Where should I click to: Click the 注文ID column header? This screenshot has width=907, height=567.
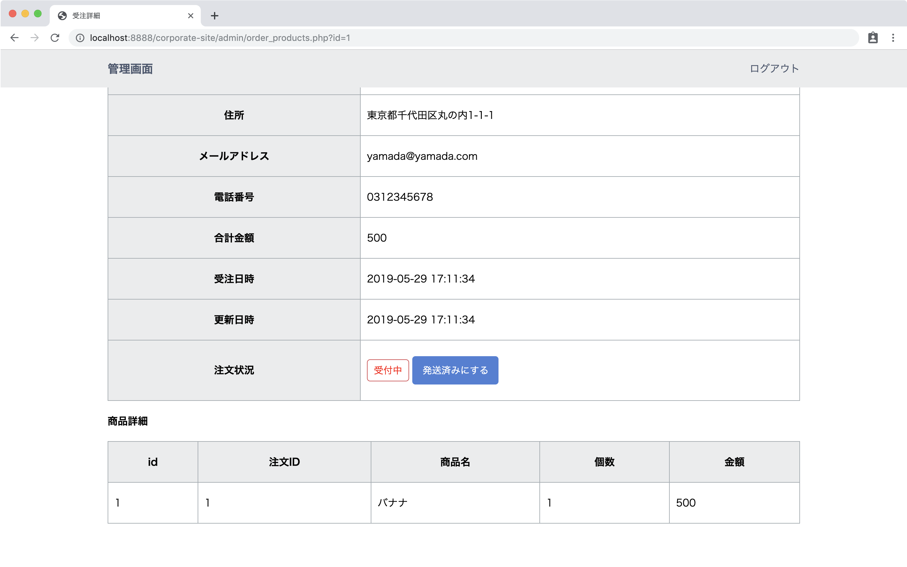284,462
